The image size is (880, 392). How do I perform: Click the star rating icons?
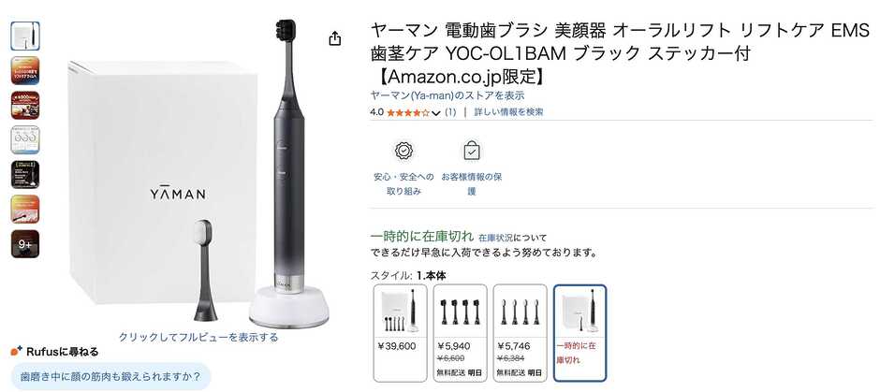coord(408,112)
